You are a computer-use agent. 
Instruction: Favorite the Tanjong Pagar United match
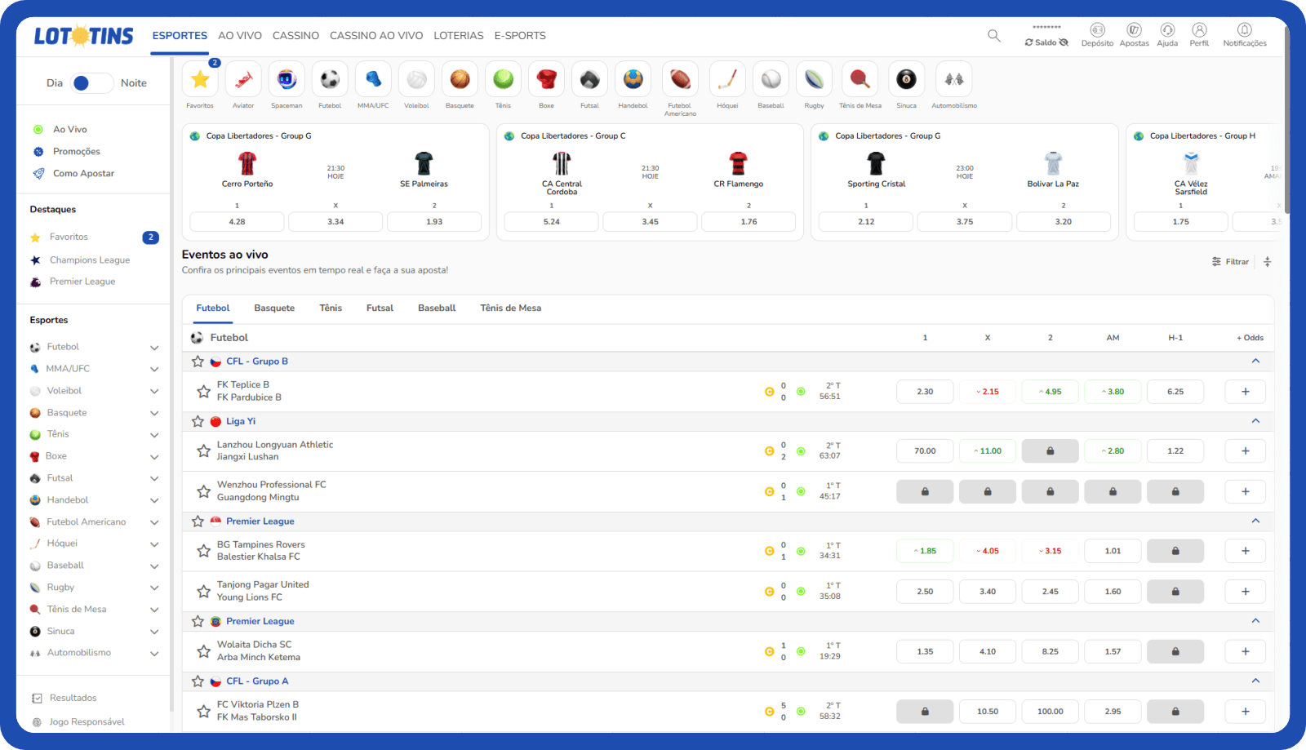coord(203,591)
